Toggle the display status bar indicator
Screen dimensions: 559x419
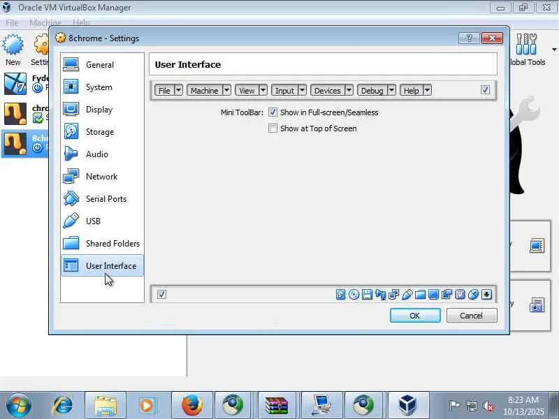[x=433, y=294]
